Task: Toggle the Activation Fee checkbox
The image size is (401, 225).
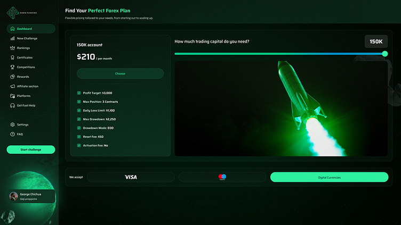Action: [x=79, y=145]
